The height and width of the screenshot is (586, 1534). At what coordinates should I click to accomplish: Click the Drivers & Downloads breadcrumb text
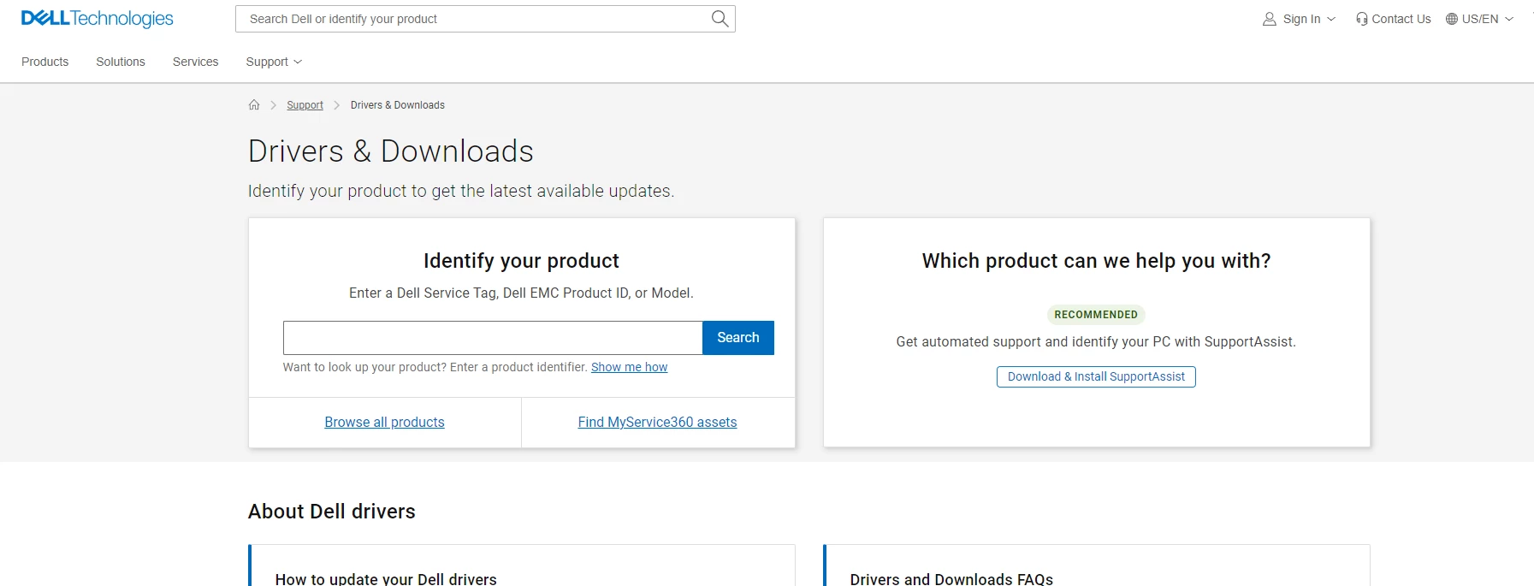point(398,105)
